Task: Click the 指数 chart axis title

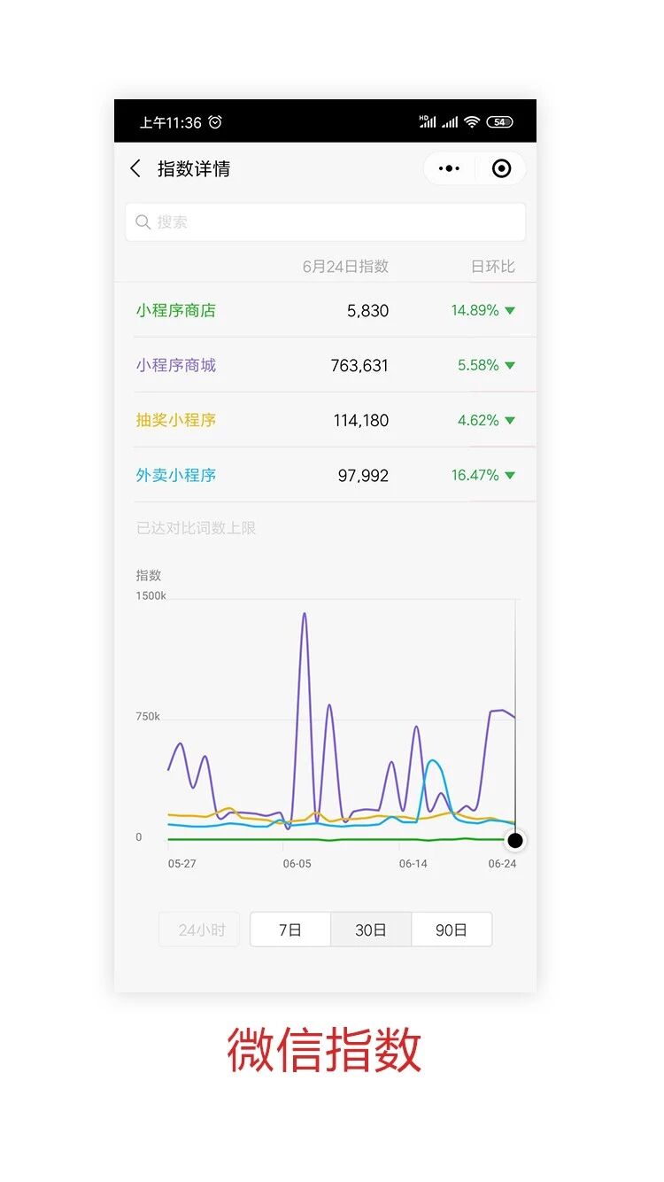Action: click(149, 575)
